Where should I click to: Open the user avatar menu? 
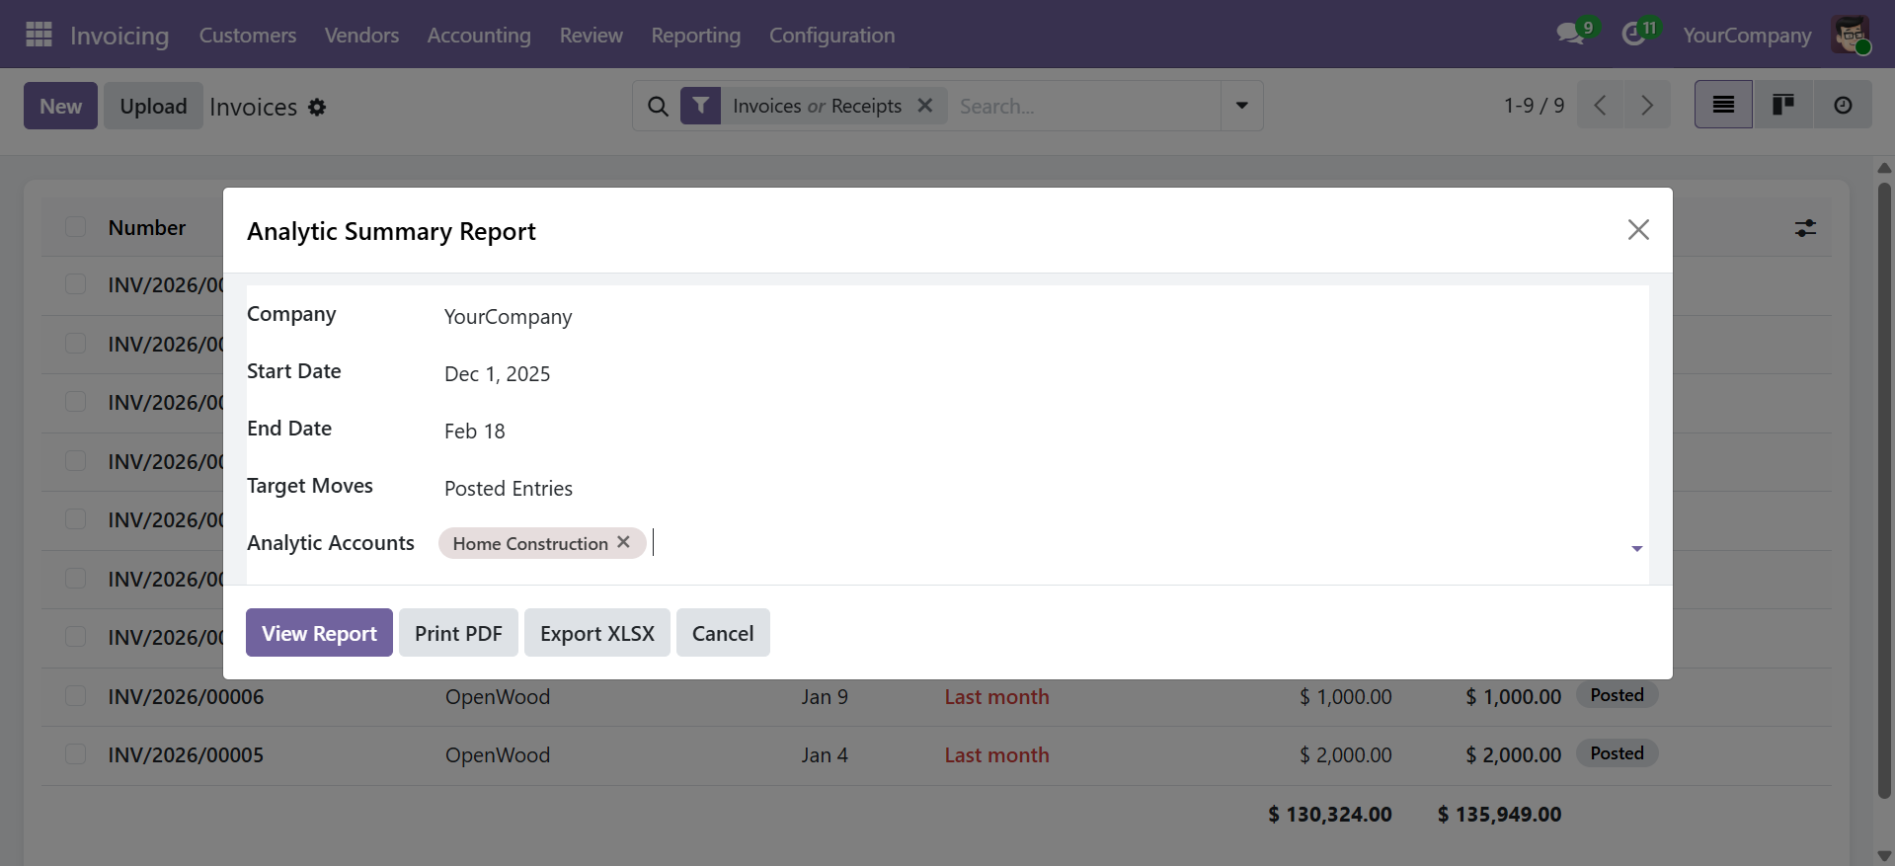coord(1851,35)
